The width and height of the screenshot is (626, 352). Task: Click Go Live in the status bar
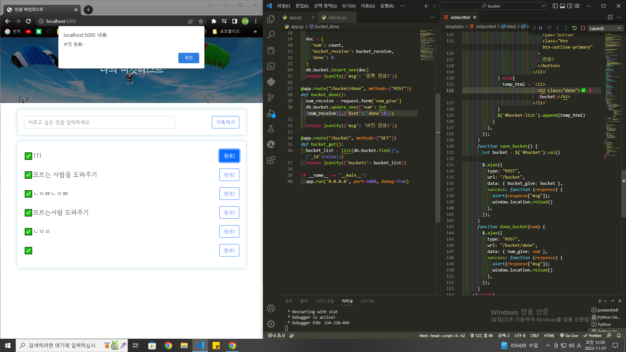click(569, 335)
